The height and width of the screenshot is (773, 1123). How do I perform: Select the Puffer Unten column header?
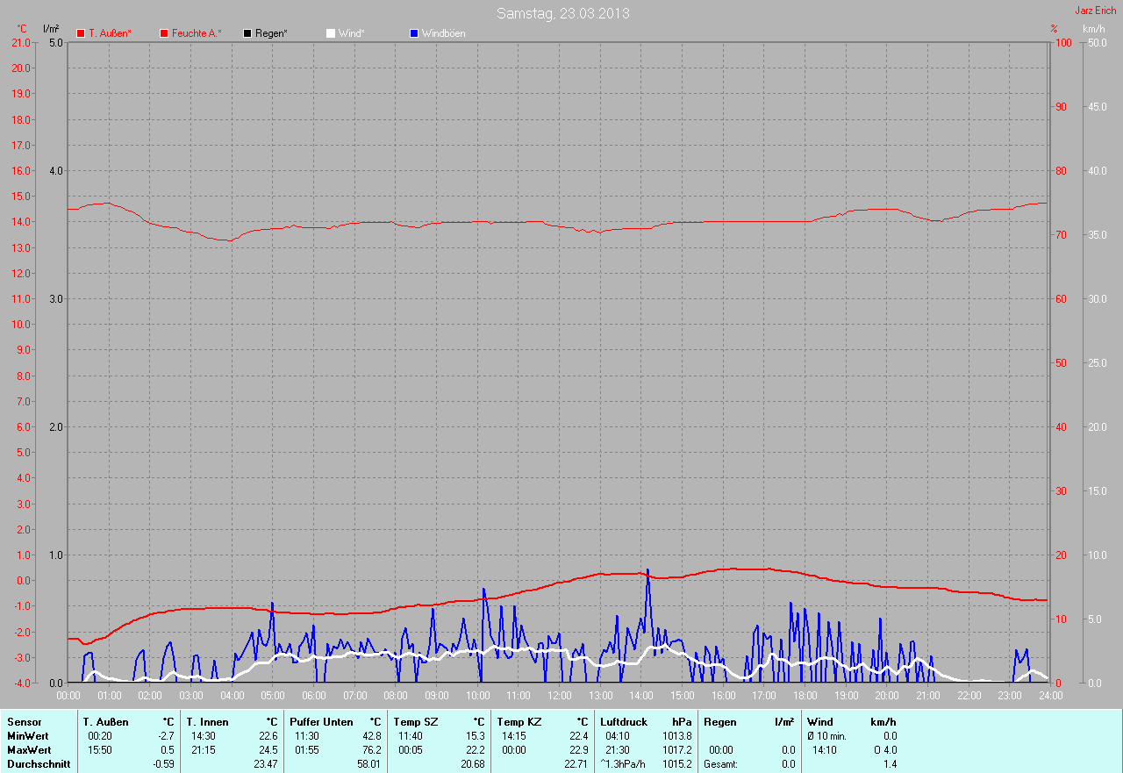pos(321,722)
